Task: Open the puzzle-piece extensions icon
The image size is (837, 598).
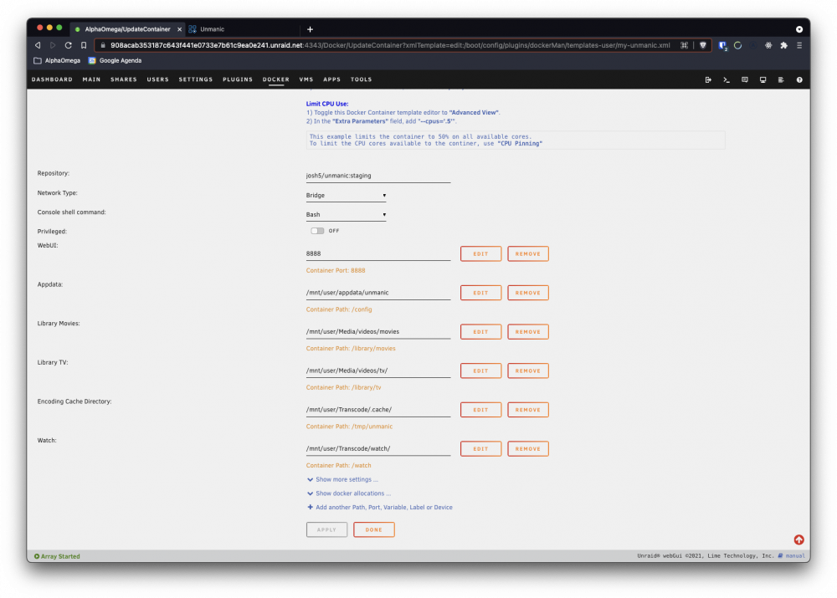Action: pyautogui.click(x=783, y=45)
